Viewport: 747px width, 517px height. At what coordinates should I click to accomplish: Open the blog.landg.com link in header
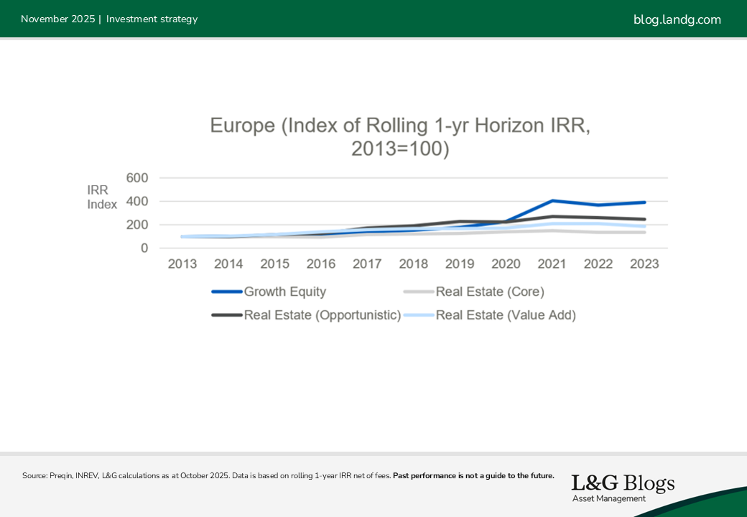677,19
